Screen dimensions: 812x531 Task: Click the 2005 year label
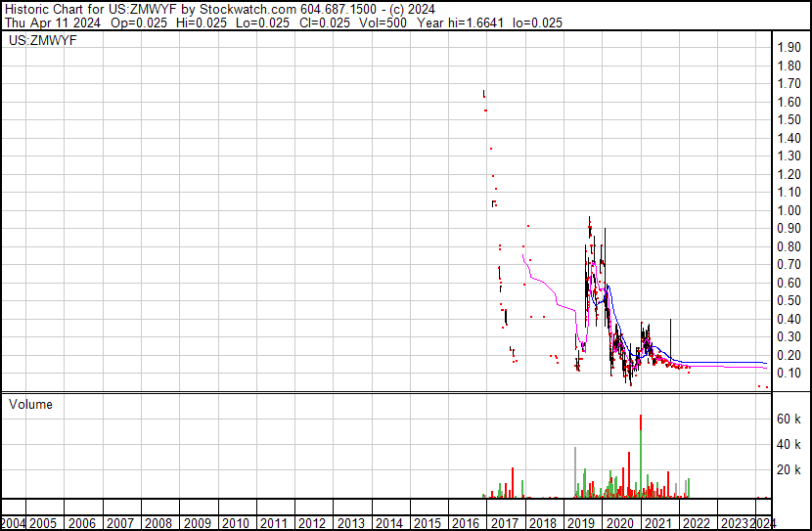point(43,523)
